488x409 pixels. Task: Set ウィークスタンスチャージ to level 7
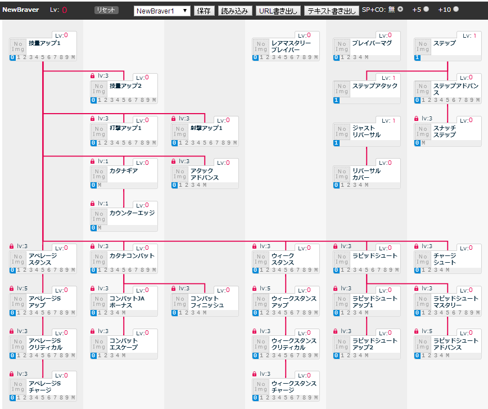click(x=298, y=398)
